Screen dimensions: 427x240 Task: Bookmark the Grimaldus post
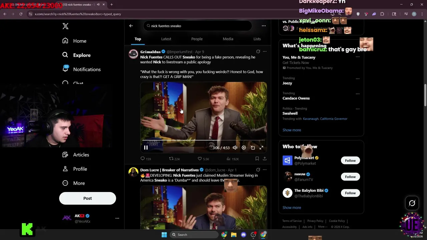[x=257, y=159]
